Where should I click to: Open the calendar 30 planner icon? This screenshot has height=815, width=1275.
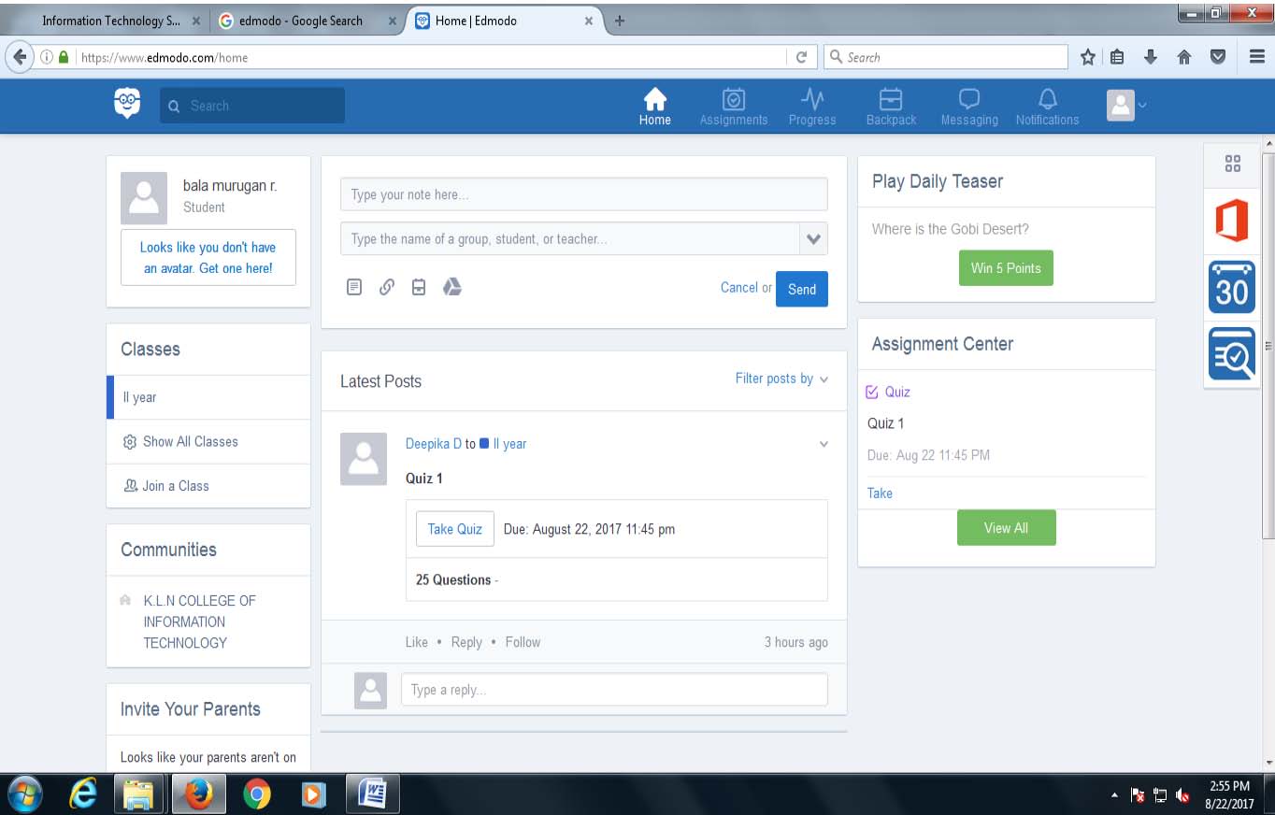pyautogui.click(x=1231, y=287)
